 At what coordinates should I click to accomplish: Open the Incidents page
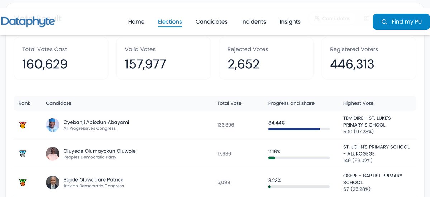[x=253, y=22]
